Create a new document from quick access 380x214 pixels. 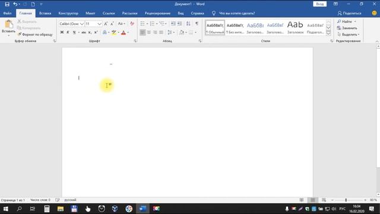(x=33, y=4)
